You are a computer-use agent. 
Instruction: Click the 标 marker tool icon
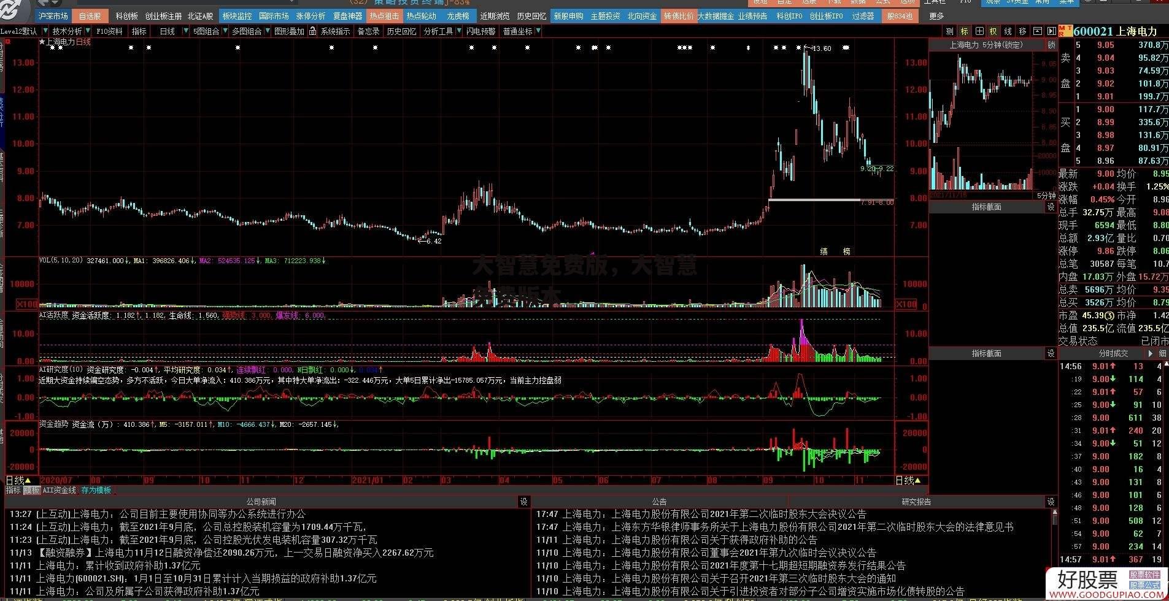[x=964, y=31]
